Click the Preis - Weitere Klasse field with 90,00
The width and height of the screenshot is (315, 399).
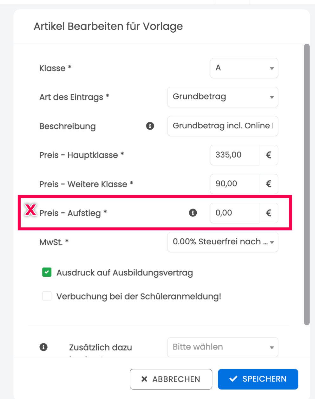(x=234, y=184)
